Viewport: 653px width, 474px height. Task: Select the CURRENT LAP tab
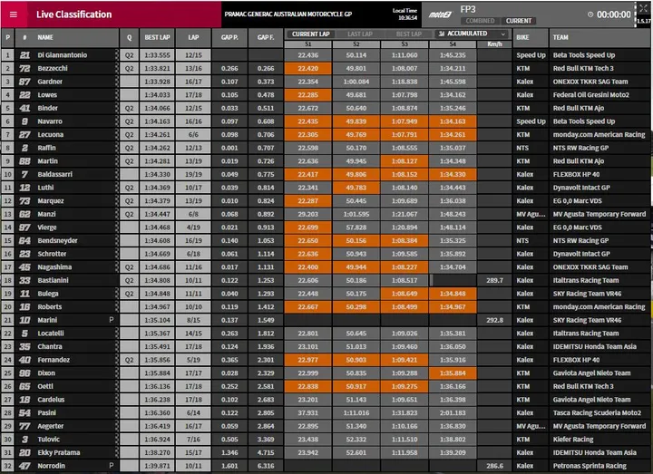311,34
